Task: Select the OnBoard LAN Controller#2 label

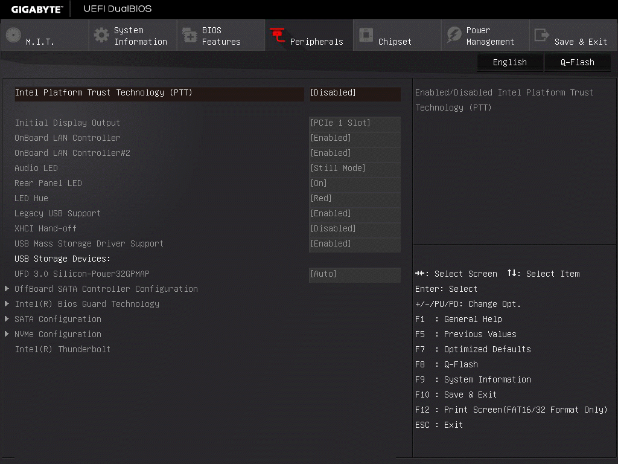Action: coord(72,153)
